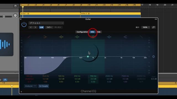Click the 7500 Hz frequency value
The height and width of the screenshot is (99, 177).
125,76
